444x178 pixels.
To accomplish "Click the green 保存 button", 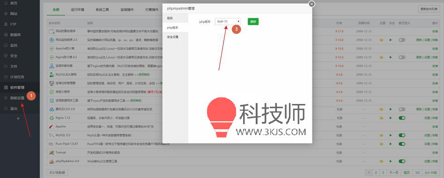I will click(253, 22).
